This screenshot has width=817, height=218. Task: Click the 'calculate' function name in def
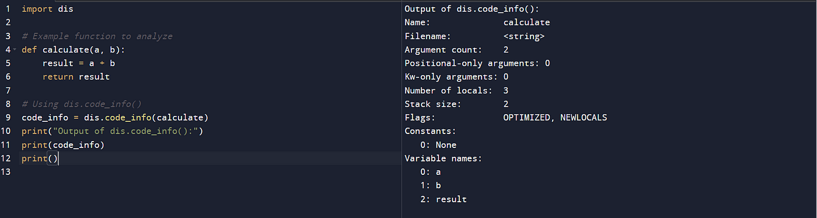coord(65,50)
